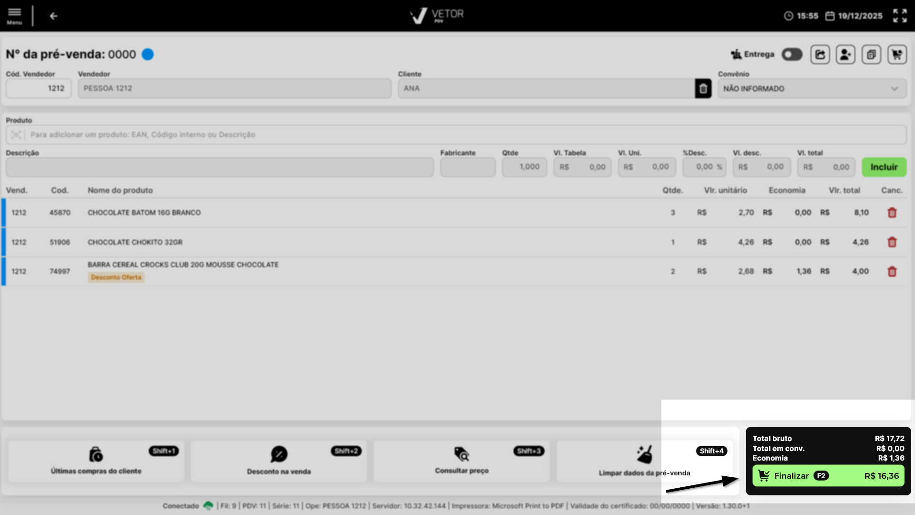The image size is (915, 515).
Task: Click the Cliente field ANA
Action: click(546, 88)
